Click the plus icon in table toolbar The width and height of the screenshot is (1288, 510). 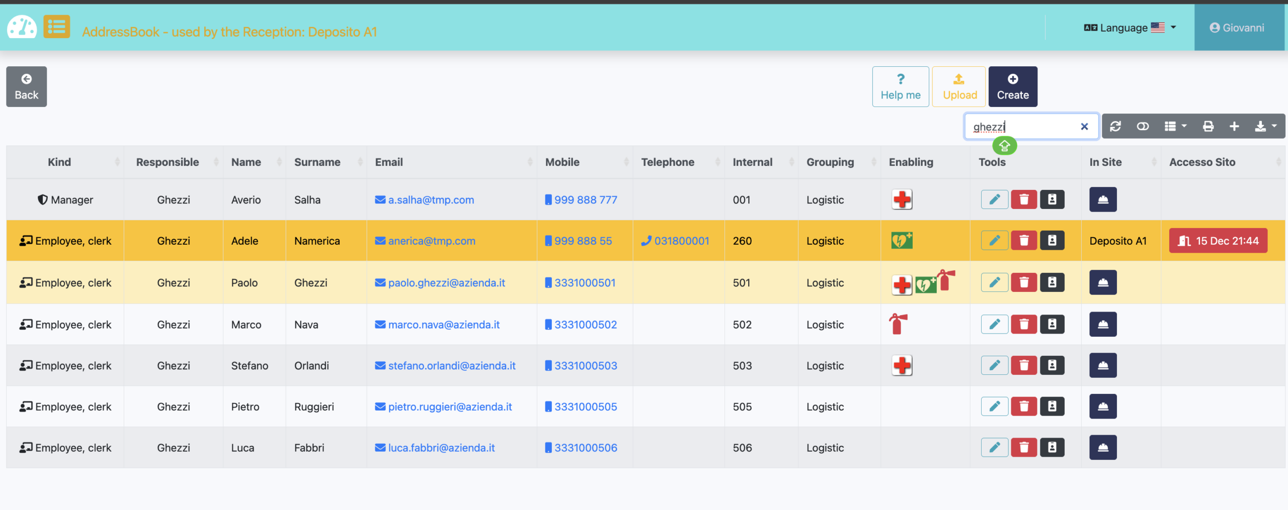[1234, 126]
